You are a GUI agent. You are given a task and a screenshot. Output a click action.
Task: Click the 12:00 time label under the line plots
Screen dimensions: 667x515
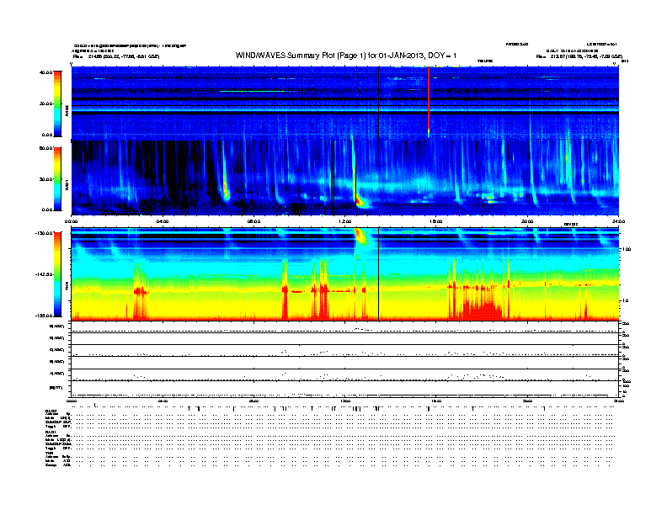point(345,401)
